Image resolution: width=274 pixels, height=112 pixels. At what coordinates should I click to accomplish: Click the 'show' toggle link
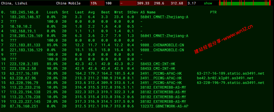click(208, 3)
